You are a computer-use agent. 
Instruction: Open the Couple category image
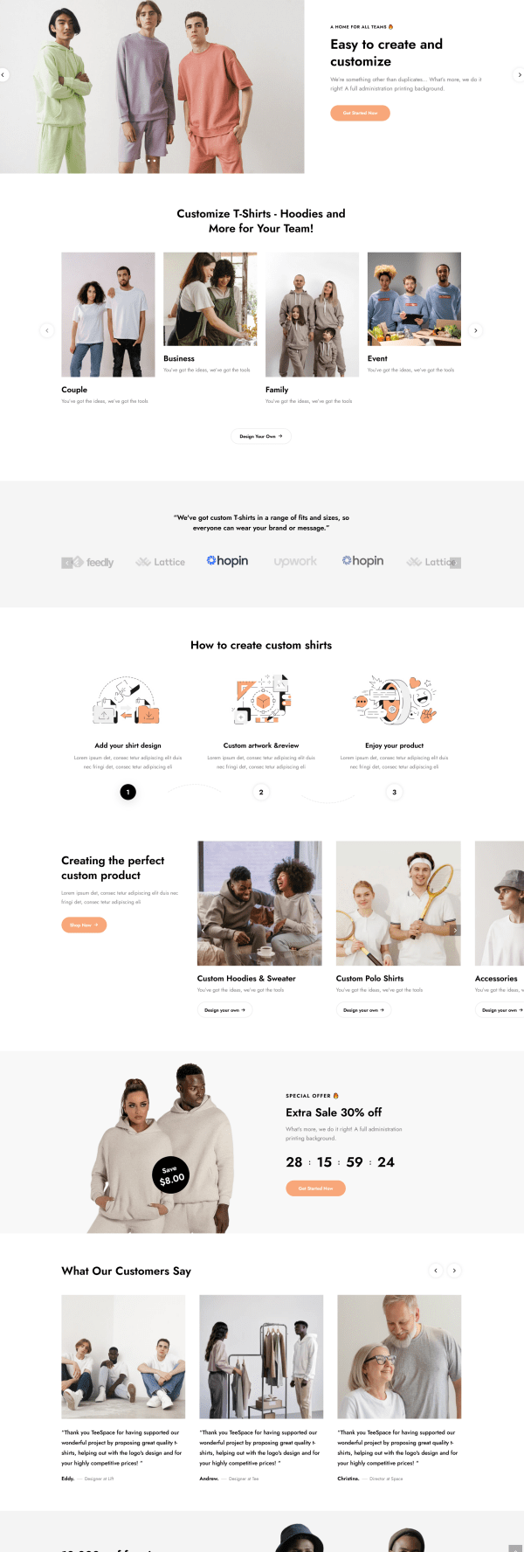coord(108,315)
